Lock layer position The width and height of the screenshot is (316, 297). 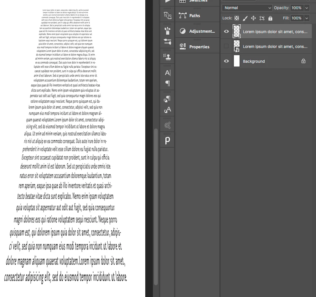pyautogui.click(x=253, y=18)
